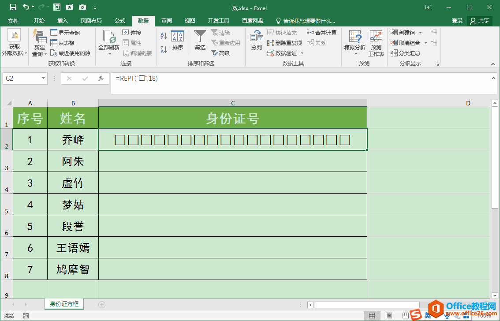Select the 身份证方框 sheet tab

64,304
